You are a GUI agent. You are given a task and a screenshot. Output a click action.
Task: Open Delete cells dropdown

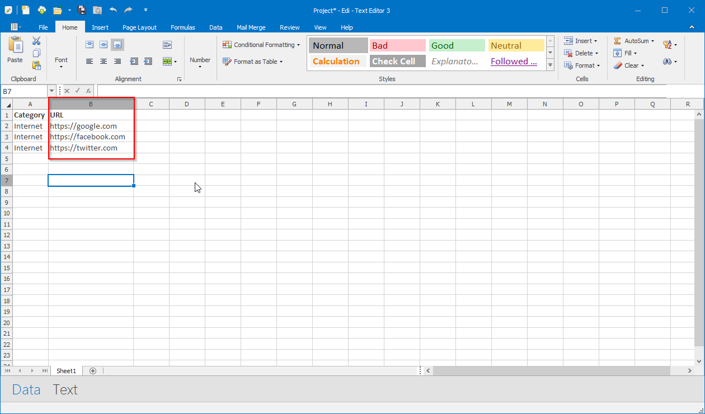point(581,53)
